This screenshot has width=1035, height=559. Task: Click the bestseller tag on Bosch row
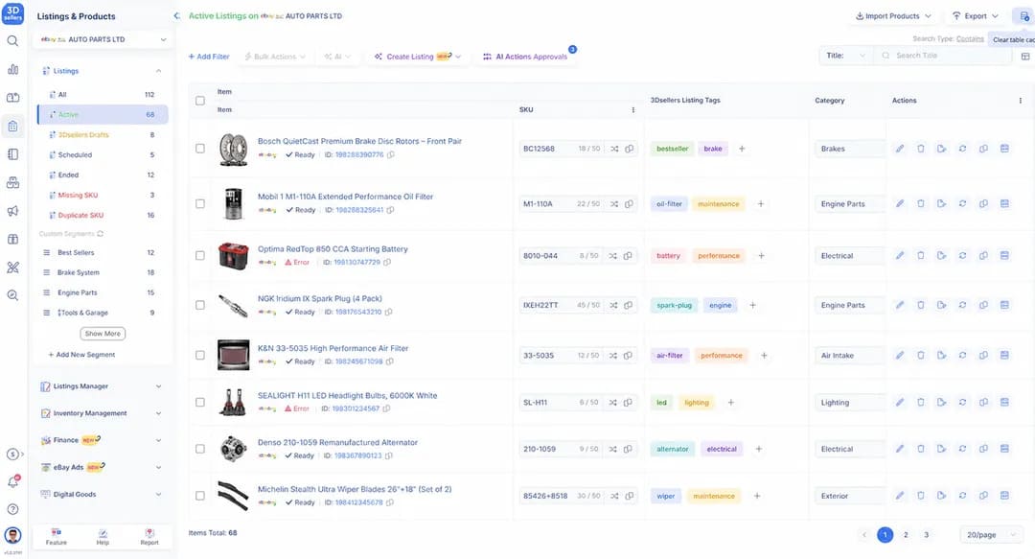pyautogui.click(x=672, y=149)
